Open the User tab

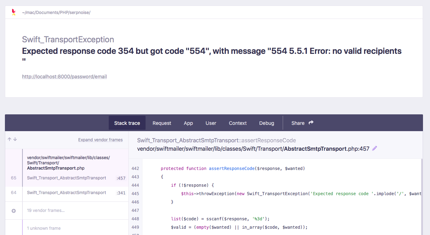click(x=211, y=123)
